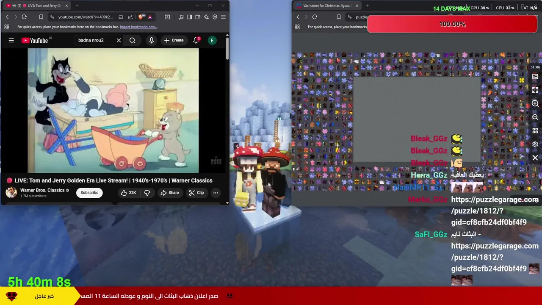Viewport: 542px width, 305px height.
Task: Zoom out on the jigsaw puzzle
Action: tap(535, 117)
